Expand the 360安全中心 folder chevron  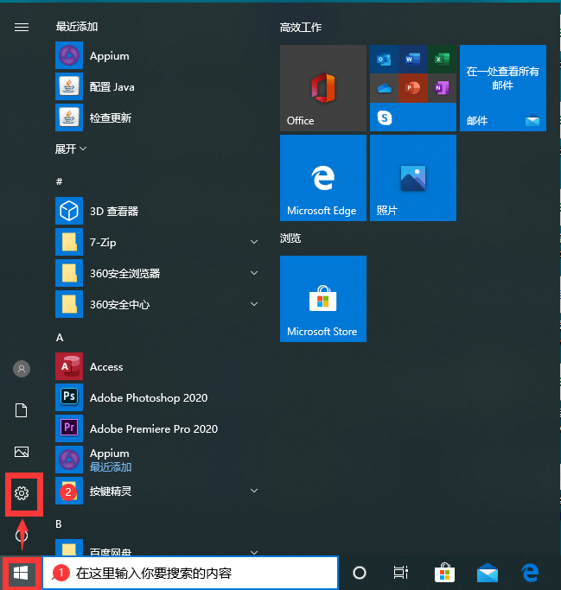(x=254, y=304)
